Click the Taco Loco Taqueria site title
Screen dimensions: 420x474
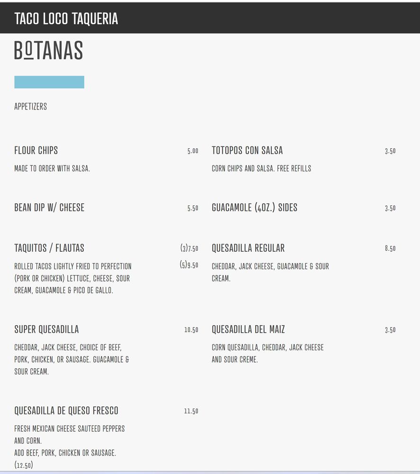pyautogui.click(x=66, y=18)
